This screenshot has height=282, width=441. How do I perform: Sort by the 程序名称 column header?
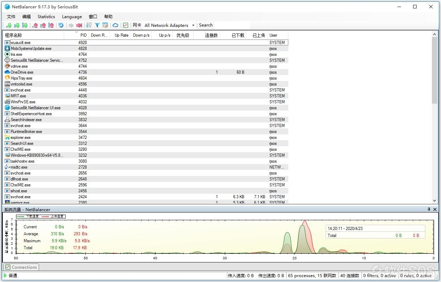pyautogui.click(x=34, y=35)
